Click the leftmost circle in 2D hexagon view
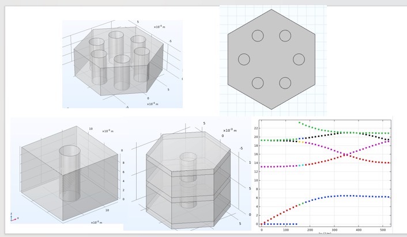407x237 pixels. click(x=244, y=59)
